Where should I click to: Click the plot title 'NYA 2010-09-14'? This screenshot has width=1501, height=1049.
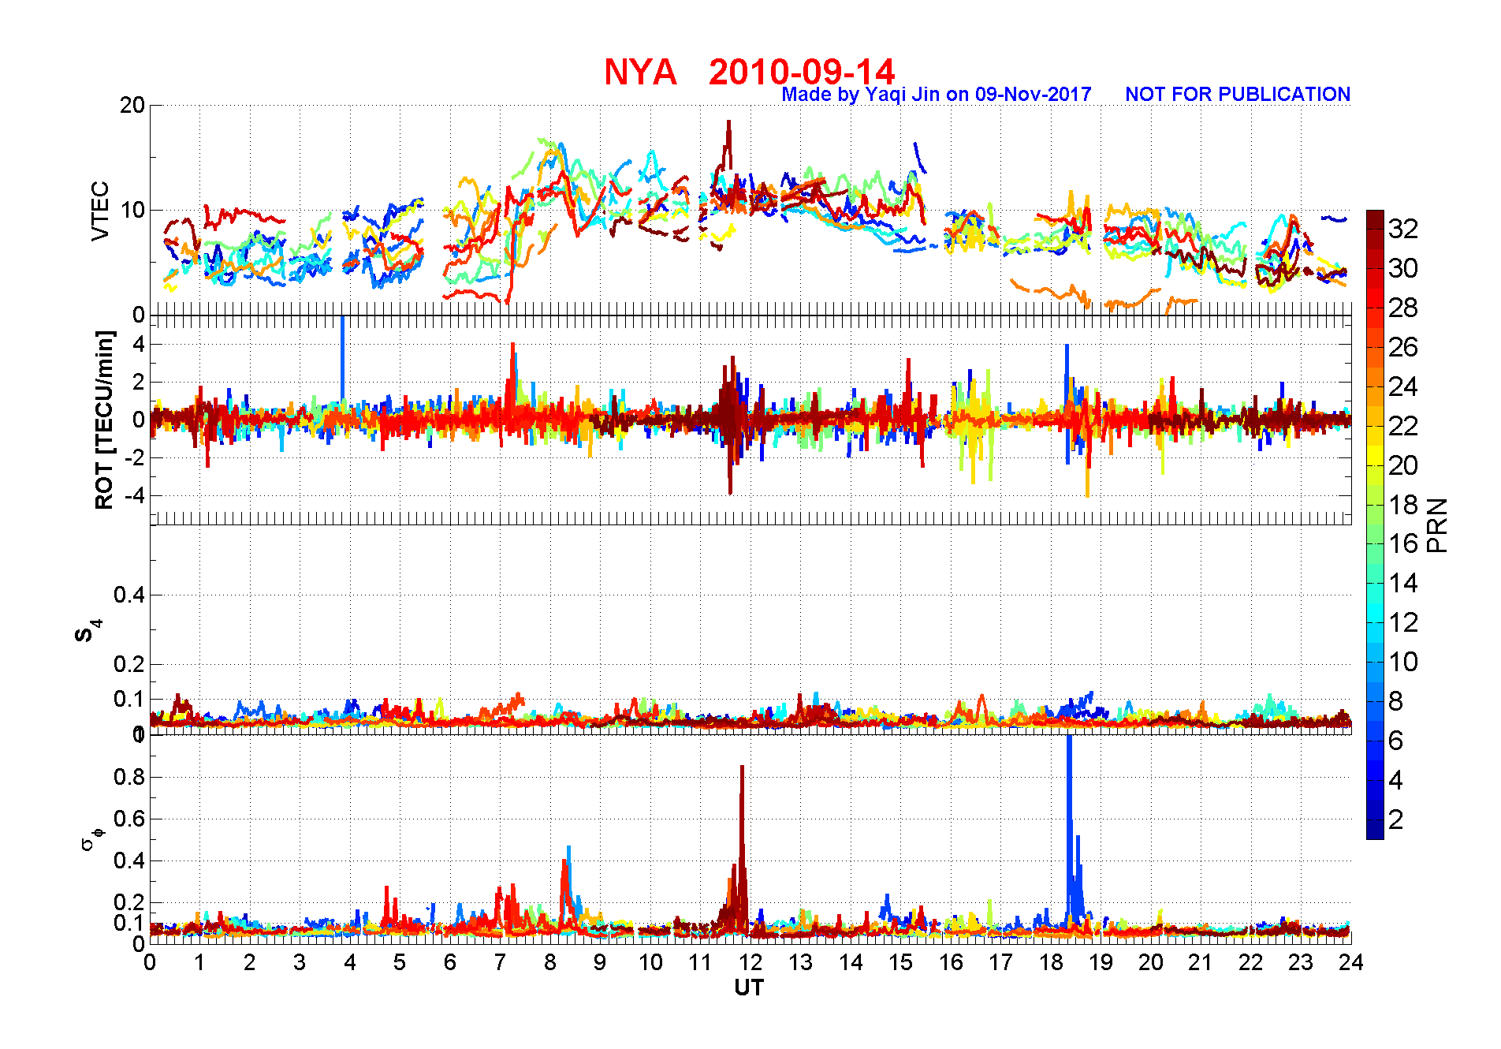click(x=749, y=72)
